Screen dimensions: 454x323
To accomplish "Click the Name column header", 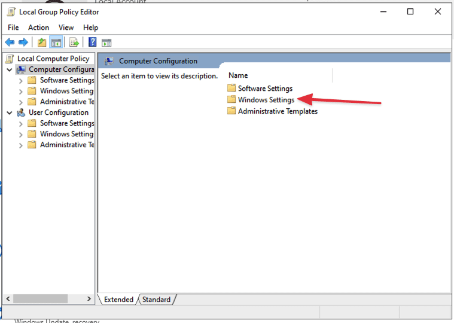I will (x=238, y=75).
